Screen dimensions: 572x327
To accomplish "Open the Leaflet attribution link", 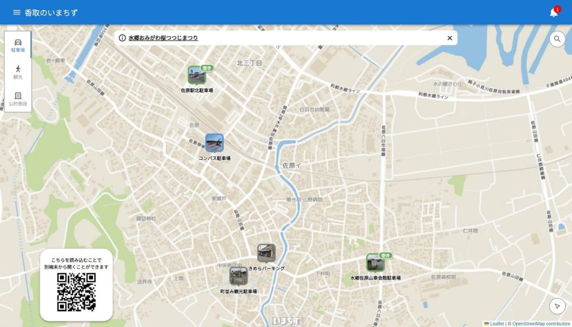I will [x=496, y=324].
